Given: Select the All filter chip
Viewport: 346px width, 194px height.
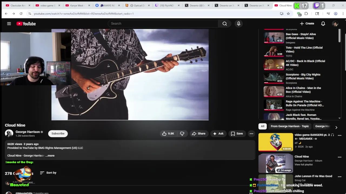Looking at the screenshot, I should pyautogui.click(x=262, y=126).
